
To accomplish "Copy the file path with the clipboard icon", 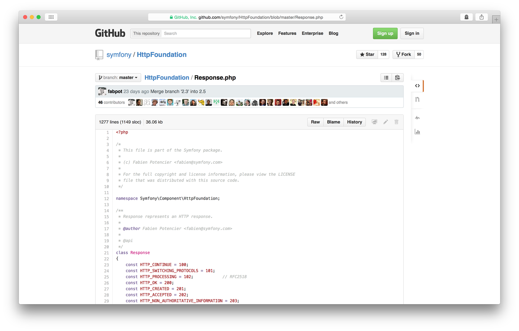I will (x=398, y=77).
